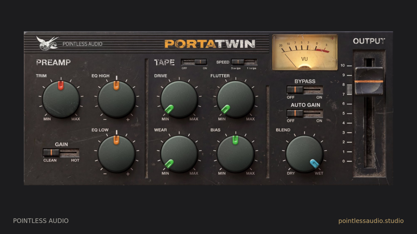This screenshot has height=234, width=417.
Task: Click the plus sign under EQ High knob
Action: point(128,120)
